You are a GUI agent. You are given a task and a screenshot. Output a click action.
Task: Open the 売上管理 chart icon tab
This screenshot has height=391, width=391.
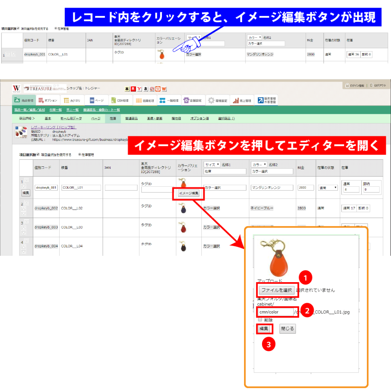[x=234, y=100]
